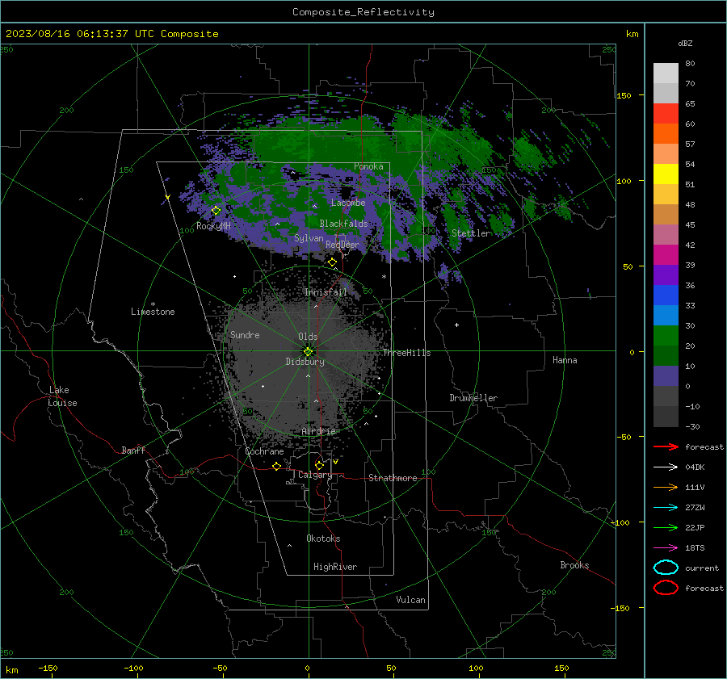Viewport: 727px width, 679px height.
Task: Click the Blackfalds label
Action: tap(343, 224)
